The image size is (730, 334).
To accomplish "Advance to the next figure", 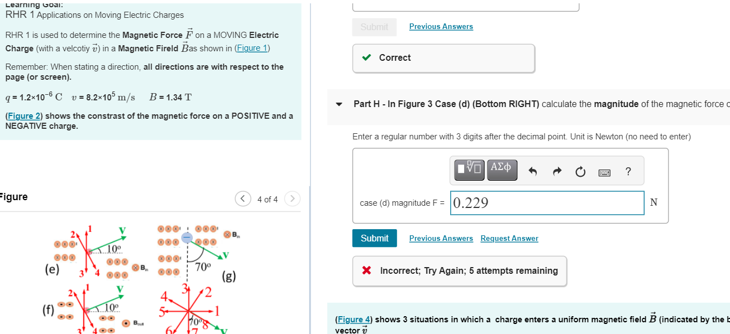I will click(292, 199).
